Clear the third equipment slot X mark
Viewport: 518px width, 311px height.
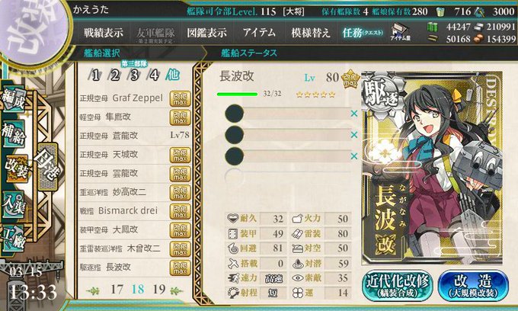tap(353, 156)
